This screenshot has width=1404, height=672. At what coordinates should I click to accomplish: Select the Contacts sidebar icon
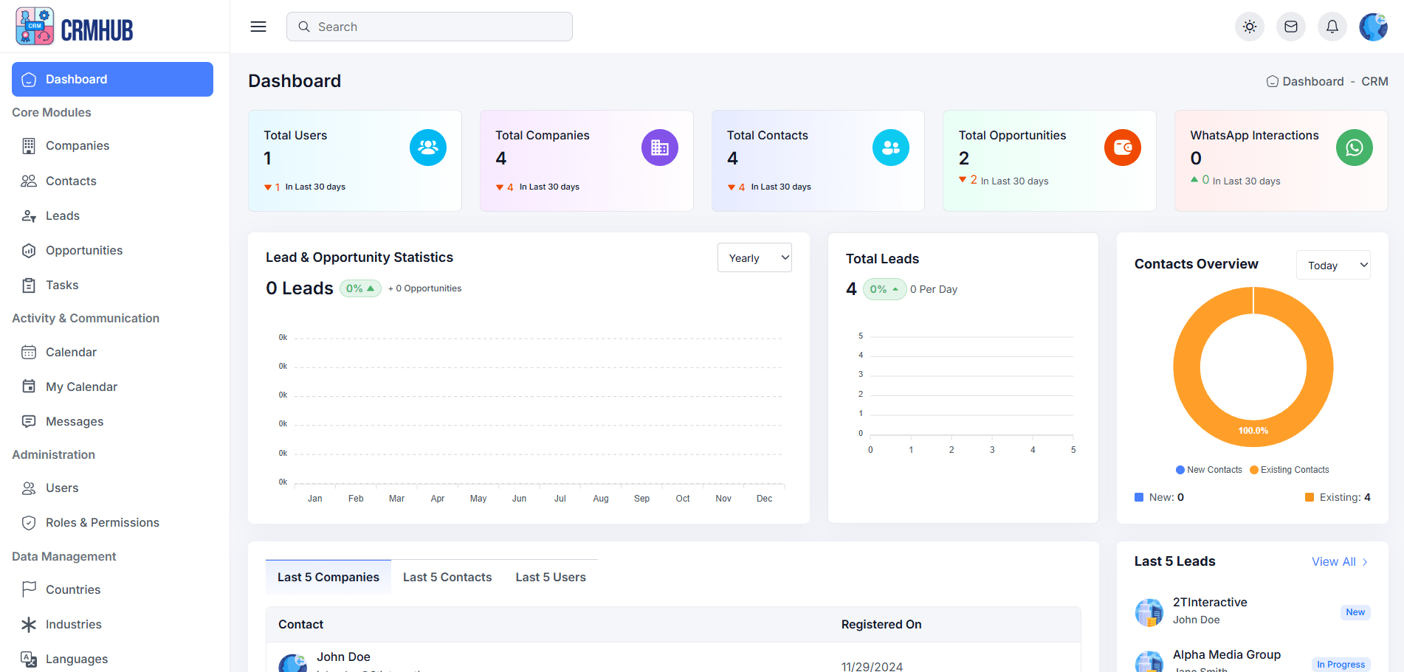pos(28,181)
